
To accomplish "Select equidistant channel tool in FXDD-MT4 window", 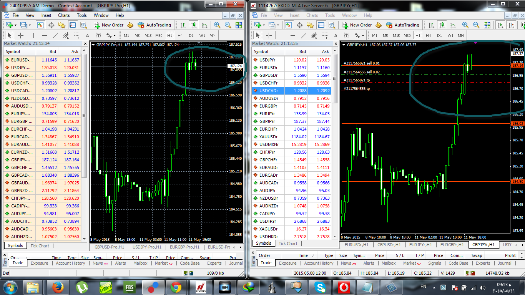I will [314, 35].
